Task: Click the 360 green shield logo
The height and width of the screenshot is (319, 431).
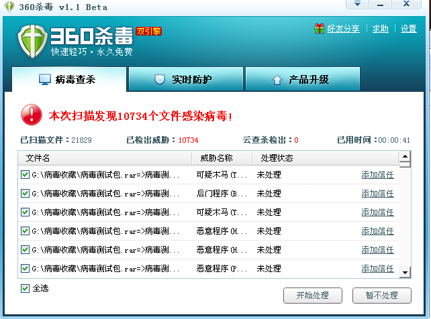Action: coord(33,41)
